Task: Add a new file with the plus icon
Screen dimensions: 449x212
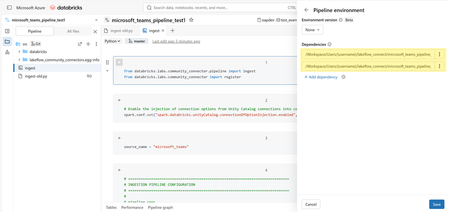Action: [88, 44]
